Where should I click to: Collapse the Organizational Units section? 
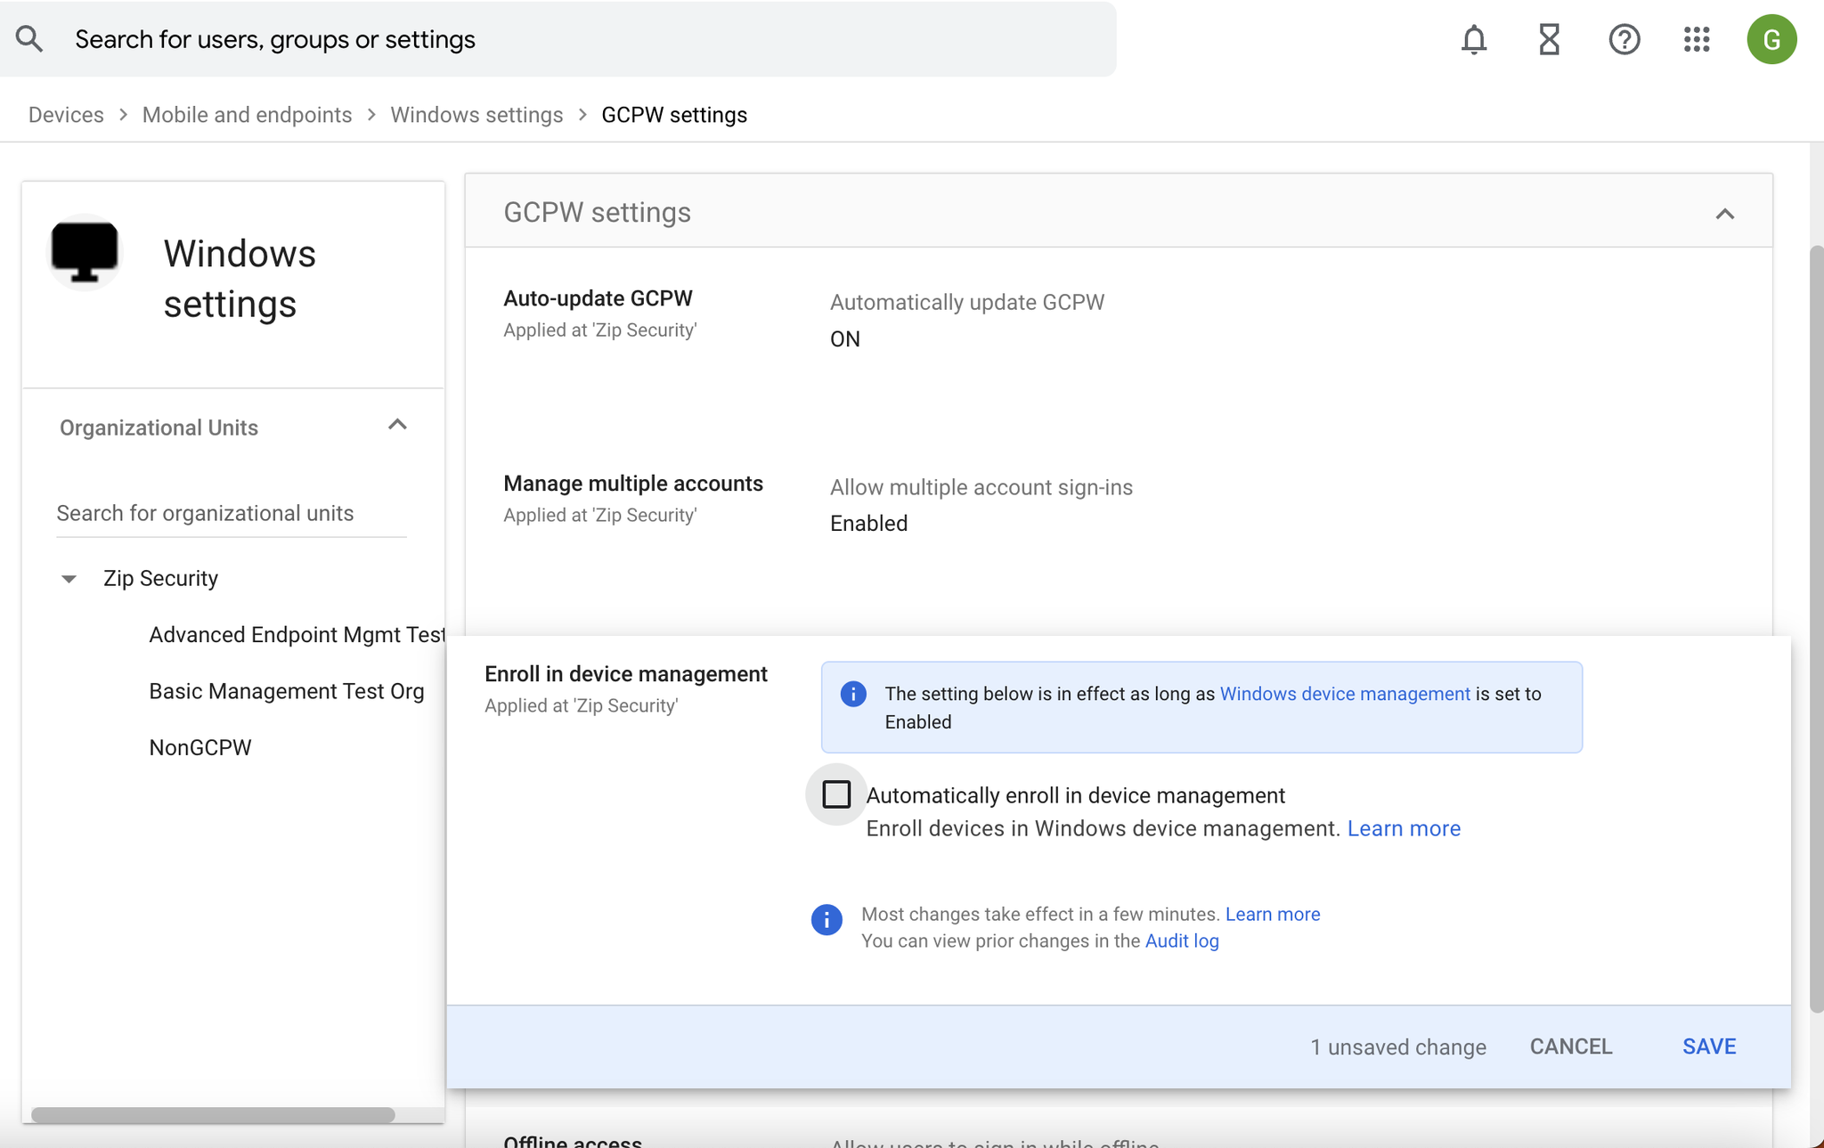(x=397, y=425)
